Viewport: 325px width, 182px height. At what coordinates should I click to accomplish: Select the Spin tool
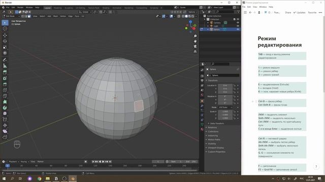click(x=5, y=108)
